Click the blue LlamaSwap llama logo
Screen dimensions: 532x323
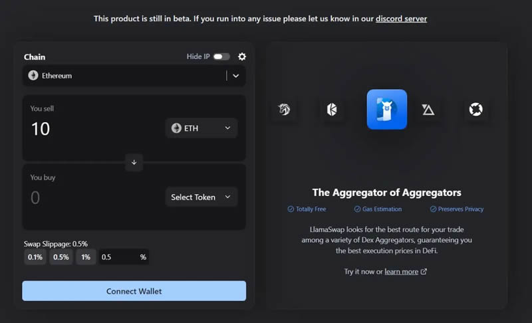coord(386,110)
